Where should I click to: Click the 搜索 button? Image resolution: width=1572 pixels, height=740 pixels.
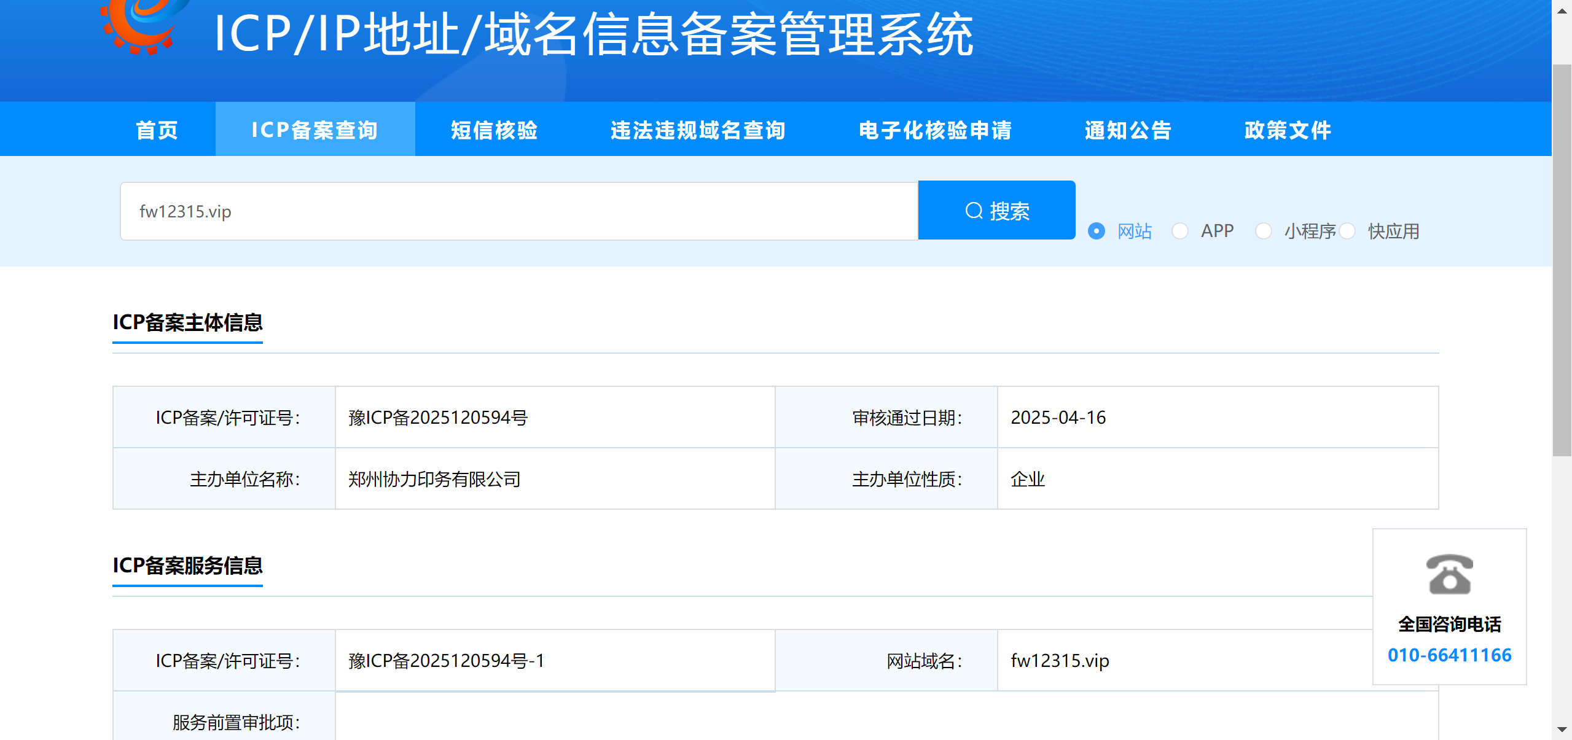coord(996,211)
